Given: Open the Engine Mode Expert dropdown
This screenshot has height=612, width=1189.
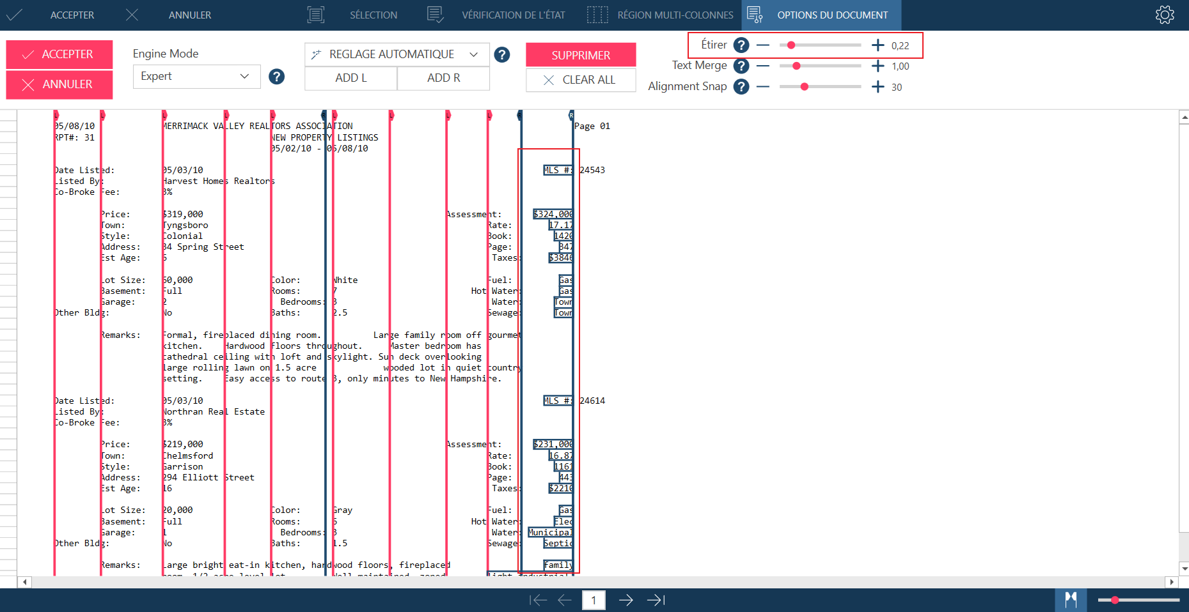Looking at the screenshot, I should tap(196, 77).
